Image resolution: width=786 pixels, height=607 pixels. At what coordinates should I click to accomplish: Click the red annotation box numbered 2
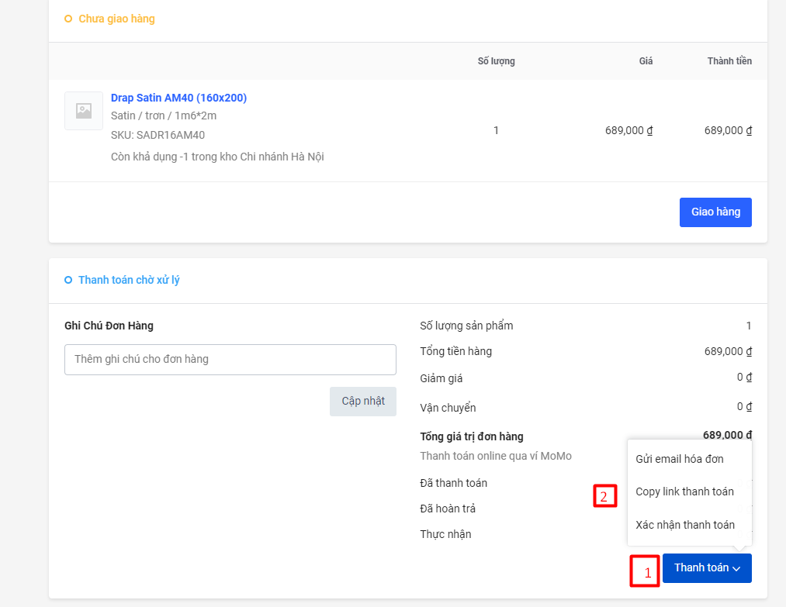pyautogui.click(x=605, y=495)
